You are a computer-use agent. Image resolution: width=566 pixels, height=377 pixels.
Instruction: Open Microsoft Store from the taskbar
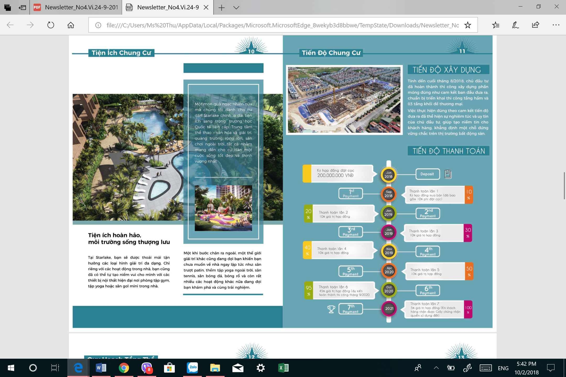point(170,368)
